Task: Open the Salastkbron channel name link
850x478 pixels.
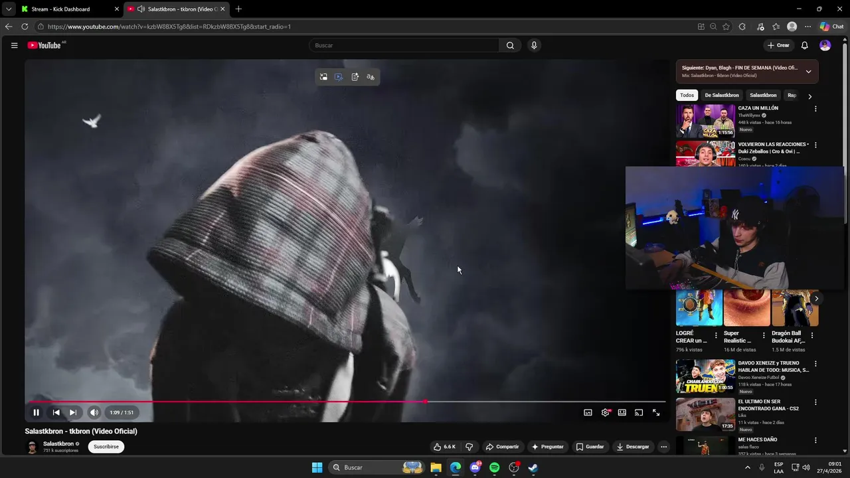Action: (x=58, y=443)
